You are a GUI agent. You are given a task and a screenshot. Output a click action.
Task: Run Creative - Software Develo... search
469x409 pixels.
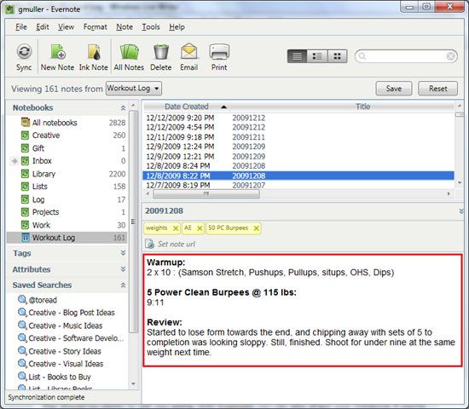click(71, 338)
